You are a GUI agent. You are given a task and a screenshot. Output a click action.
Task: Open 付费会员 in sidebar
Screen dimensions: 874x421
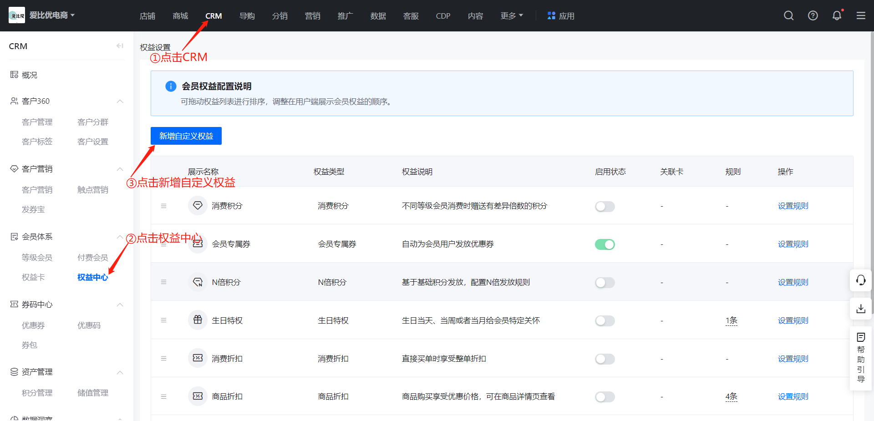pyautogui.click(x=93, y=258)
